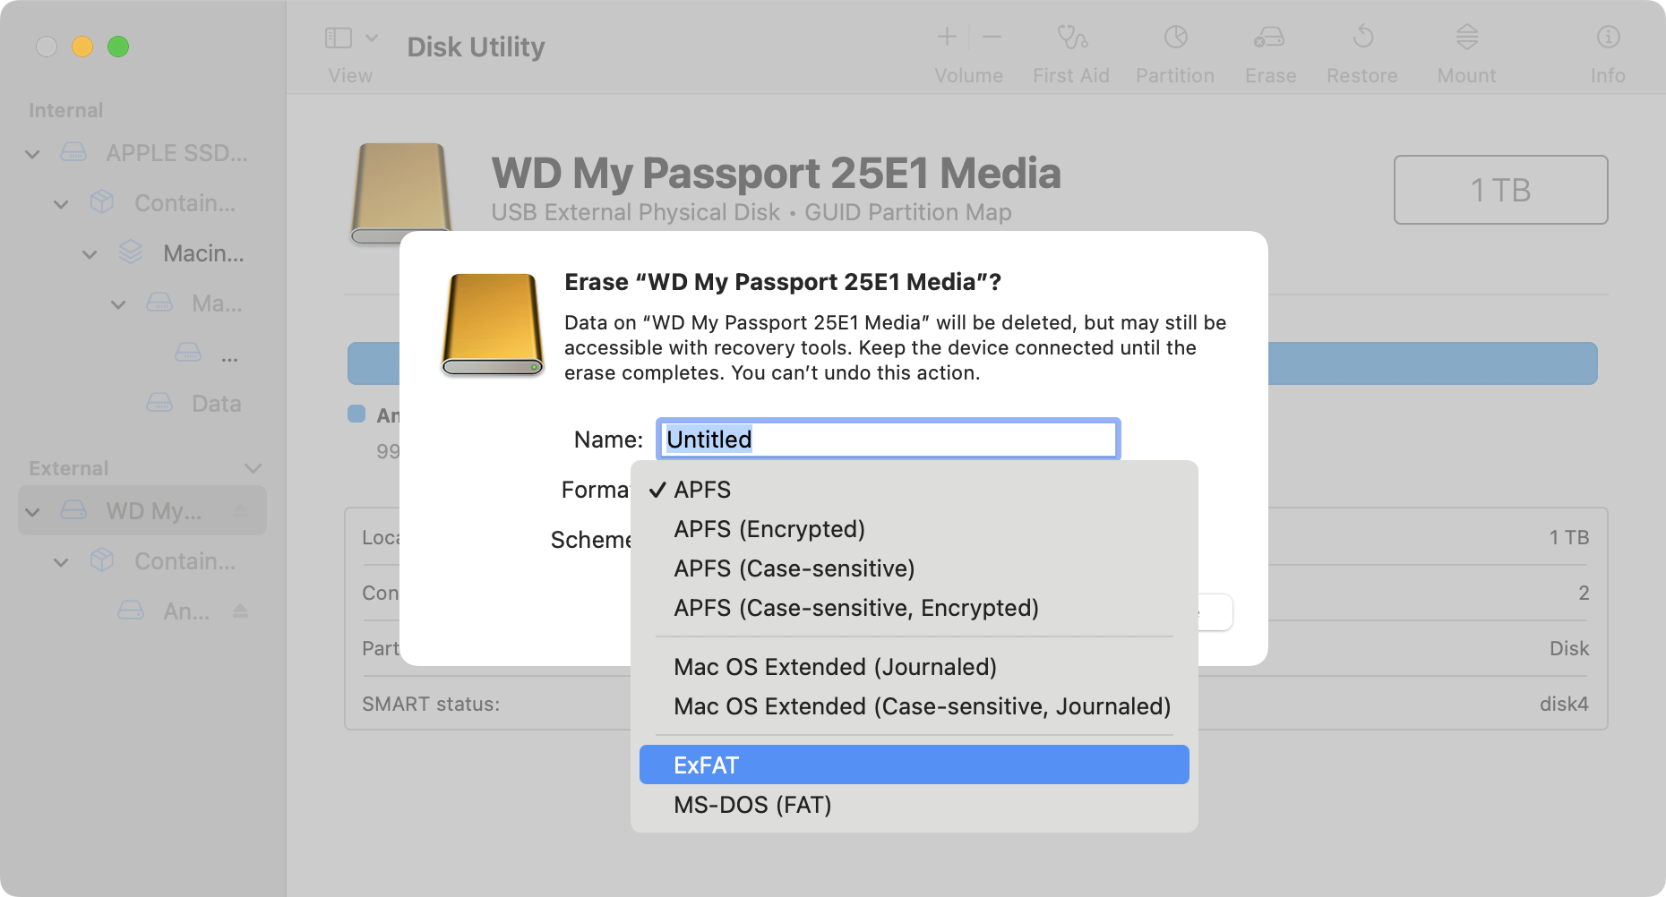1666x897 pixels.
Task: Select the checked APFS format option
Action: click(x=703, y=490)
